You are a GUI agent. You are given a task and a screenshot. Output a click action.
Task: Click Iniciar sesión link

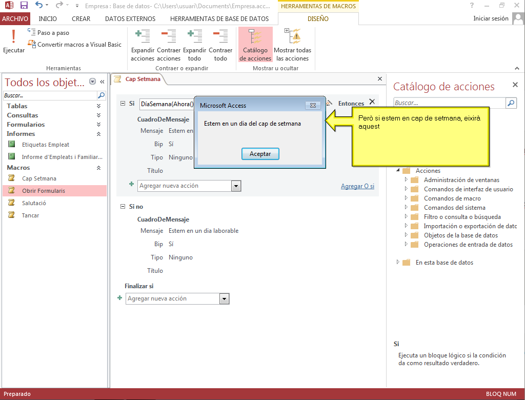[x=491, y=18]
